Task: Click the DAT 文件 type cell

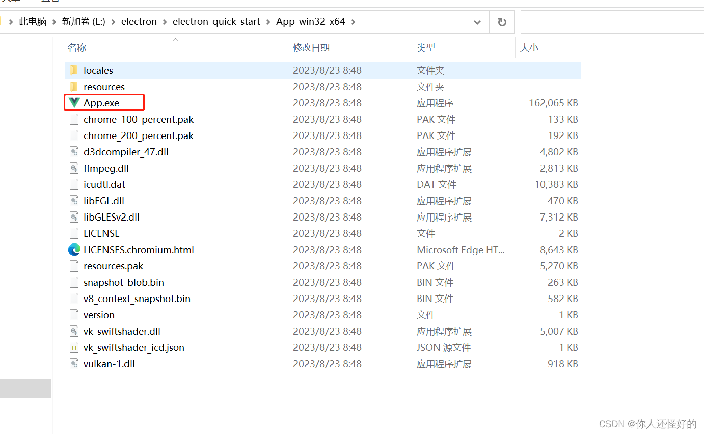Action: click(437, 184)
